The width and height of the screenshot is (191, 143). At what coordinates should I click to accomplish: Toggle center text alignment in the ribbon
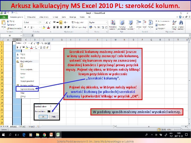tap(58, 27)
